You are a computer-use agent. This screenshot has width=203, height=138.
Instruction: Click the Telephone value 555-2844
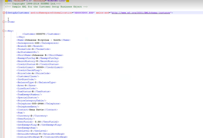pyautogui.click(x=38, y=104)
